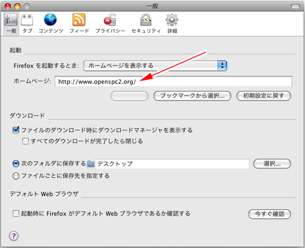Open the 詳細 (Advanced) gear pane
Image resolution: width=305 pixels, height=248 pixels.
pyautogui.click(x=172, y=24)
